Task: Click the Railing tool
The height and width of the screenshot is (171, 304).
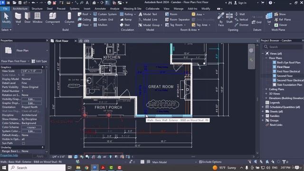Action: (x=126, y=14)
